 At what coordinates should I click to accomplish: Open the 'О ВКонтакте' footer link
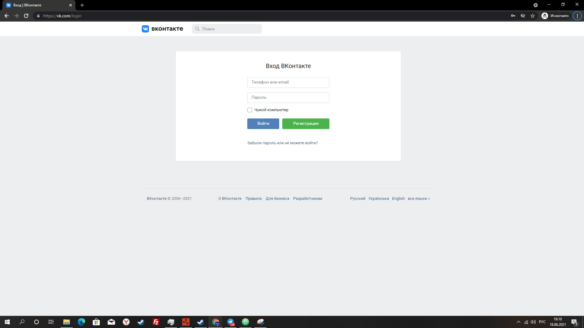pyautogui.click(x=230, y=199)
